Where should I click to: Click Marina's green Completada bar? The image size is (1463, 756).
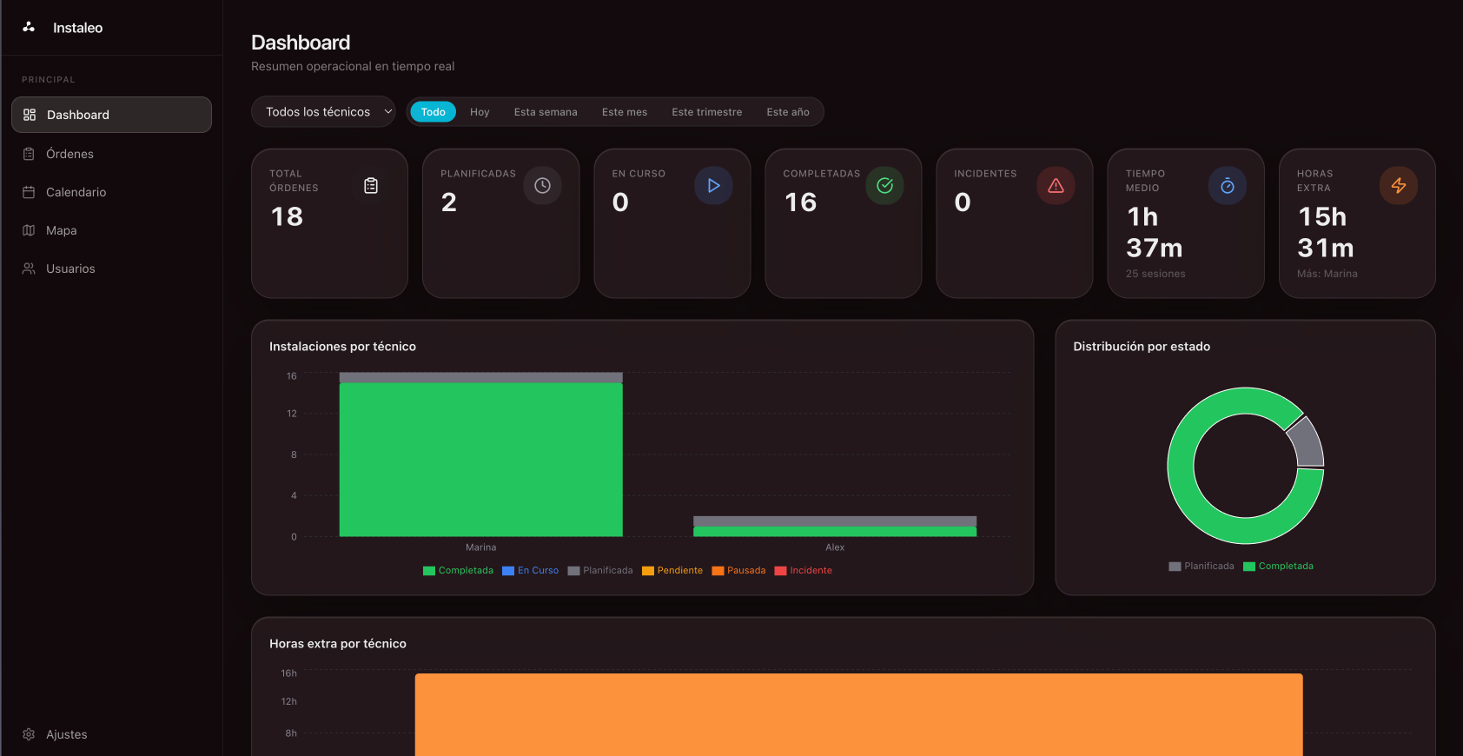click(480, 460)
